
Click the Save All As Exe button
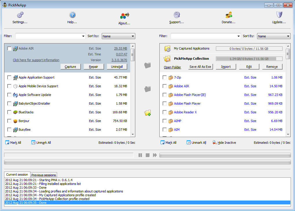pos(200,67)
